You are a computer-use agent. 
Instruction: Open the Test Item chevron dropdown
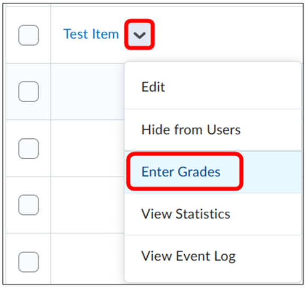tap(139, 35)
